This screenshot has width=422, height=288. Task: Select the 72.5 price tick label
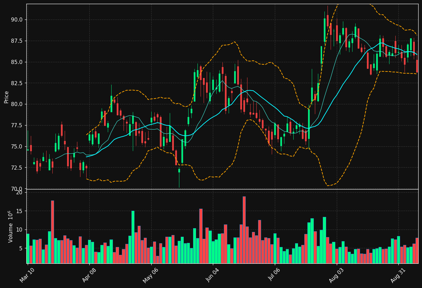[x=17, y=168]
